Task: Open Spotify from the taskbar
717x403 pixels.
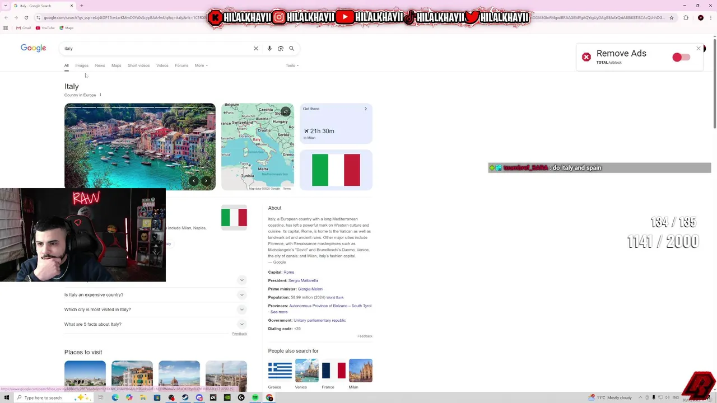Action: coord(255,398)
